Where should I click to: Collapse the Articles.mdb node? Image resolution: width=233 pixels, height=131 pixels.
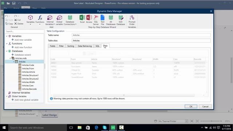pyautogui.click(x=10, y=58)
